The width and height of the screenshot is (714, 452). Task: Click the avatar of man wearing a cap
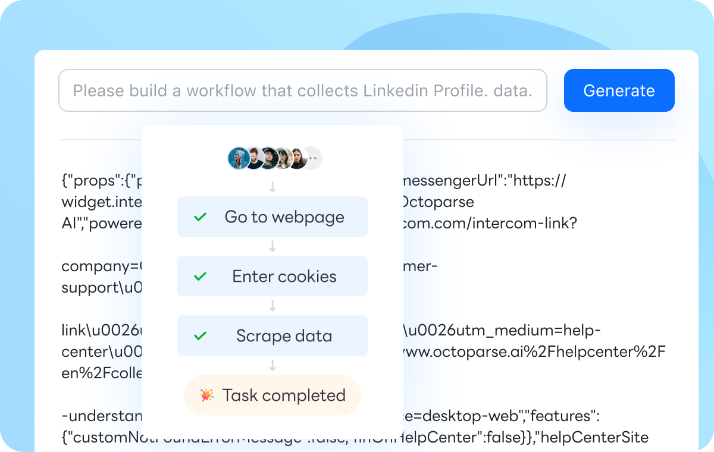[x=269, y=158]
